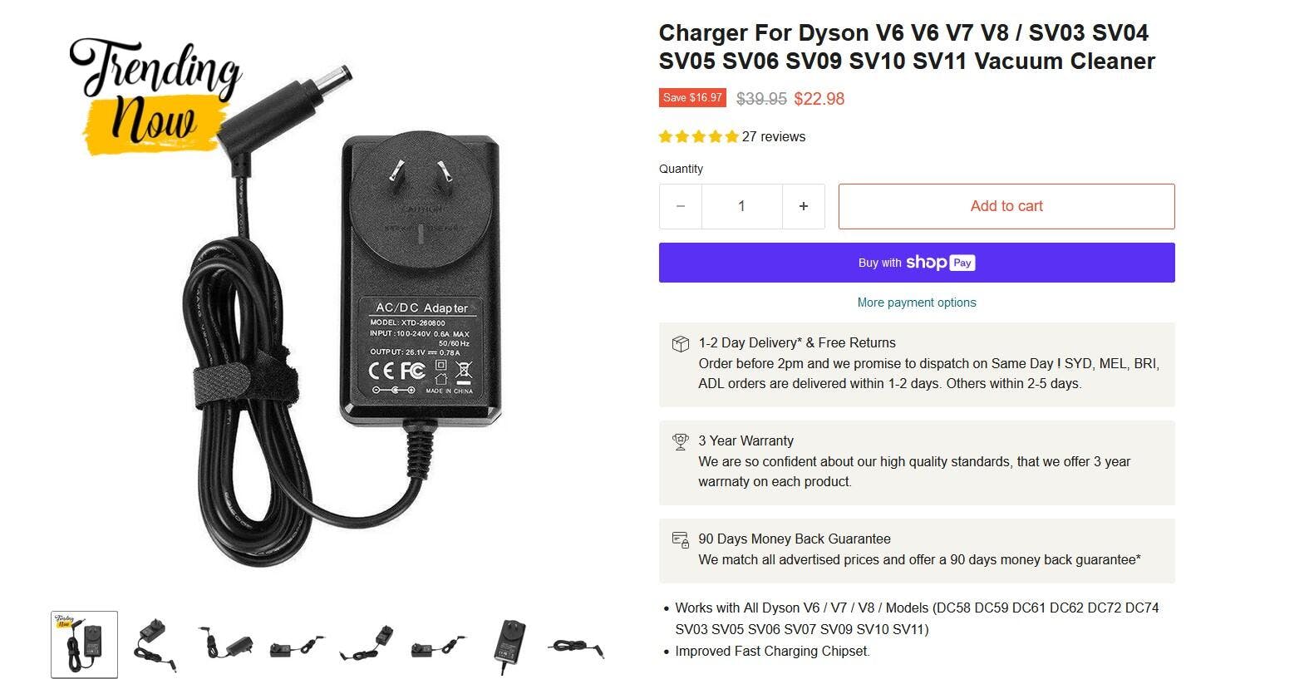The image size is (1309, 679).
Task: Select the second product thumbnail
Action: [x=155, y=645]
